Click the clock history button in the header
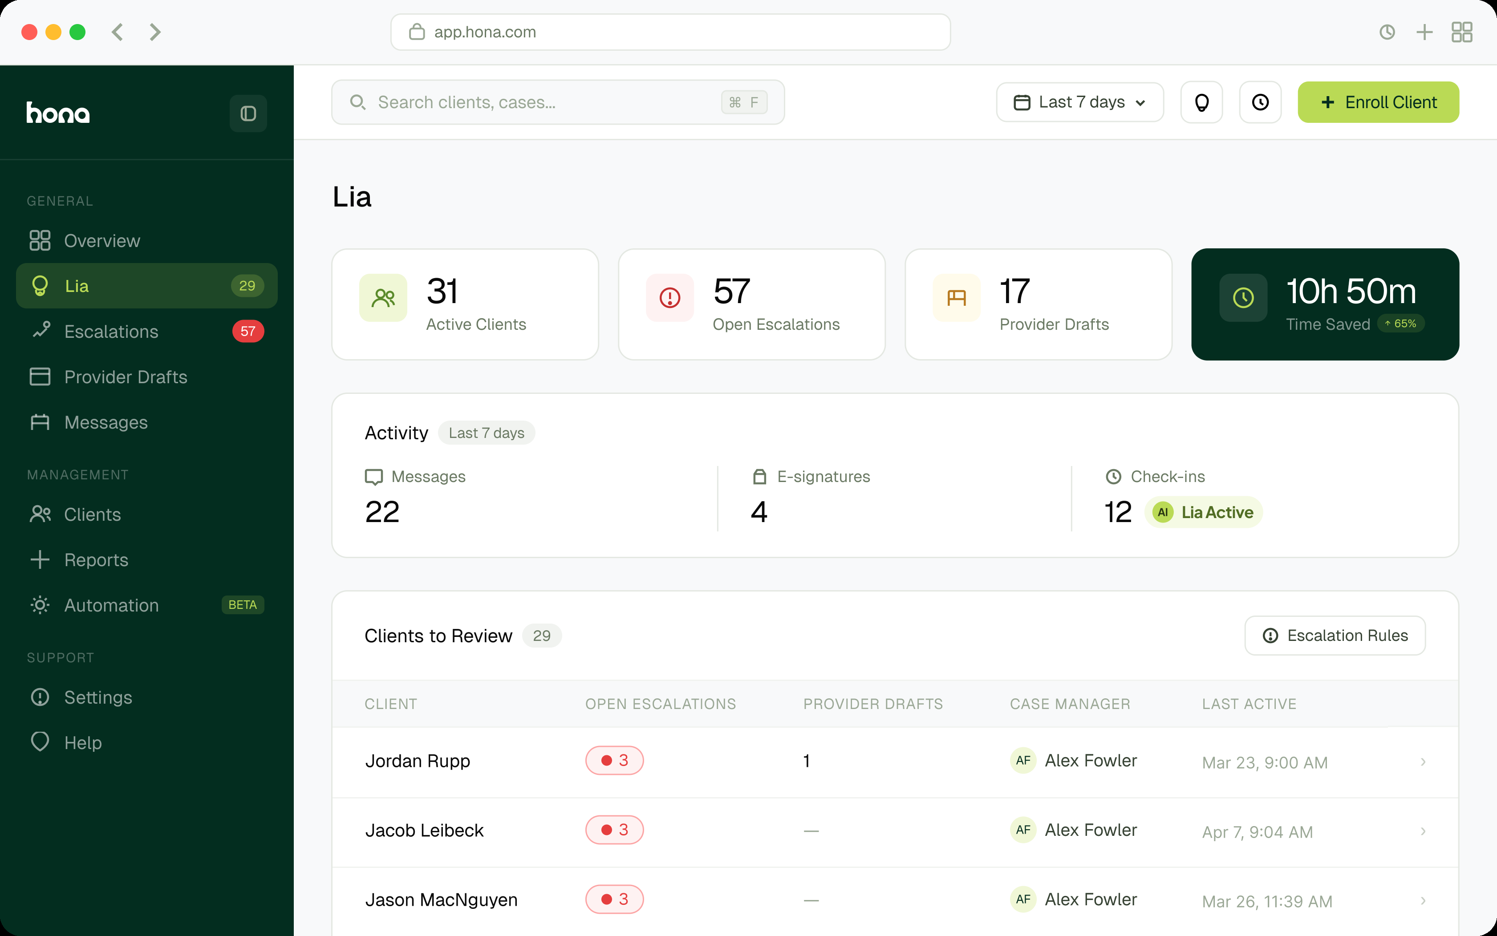 coord(1260,102)
